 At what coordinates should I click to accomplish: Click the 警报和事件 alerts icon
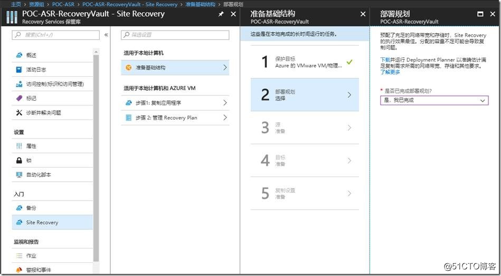tap(19, 270)
